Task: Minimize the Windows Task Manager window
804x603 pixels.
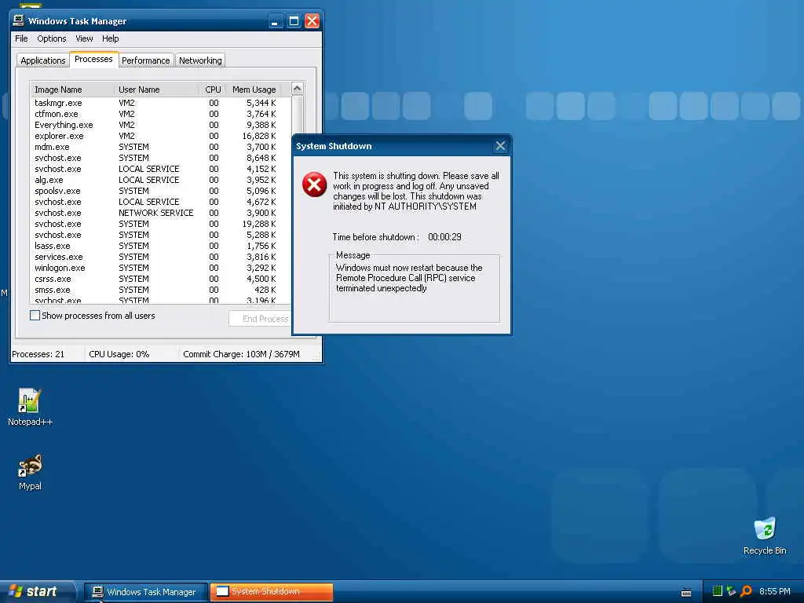Action: (x=276, y=21)
